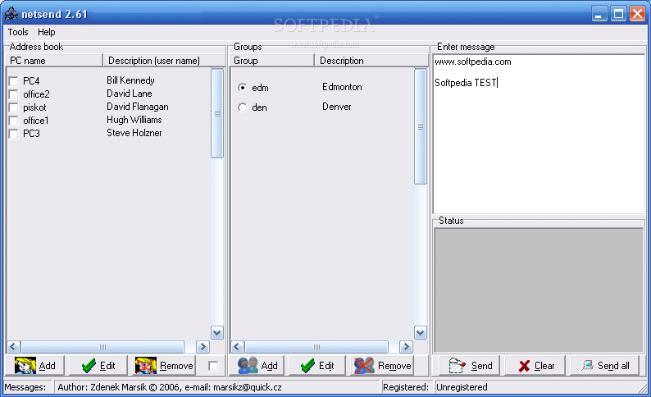The width and height of the screenshot is (651, 397).
Task: Select Bill Kennedy description text
Action: [x=130, y=80]
